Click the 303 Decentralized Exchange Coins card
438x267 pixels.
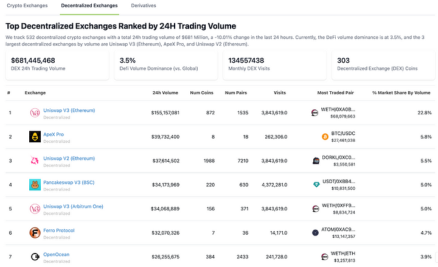coord(383,65)
